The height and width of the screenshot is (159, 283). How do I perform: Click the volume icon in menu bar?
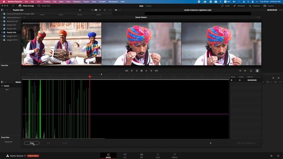(234, 2)
